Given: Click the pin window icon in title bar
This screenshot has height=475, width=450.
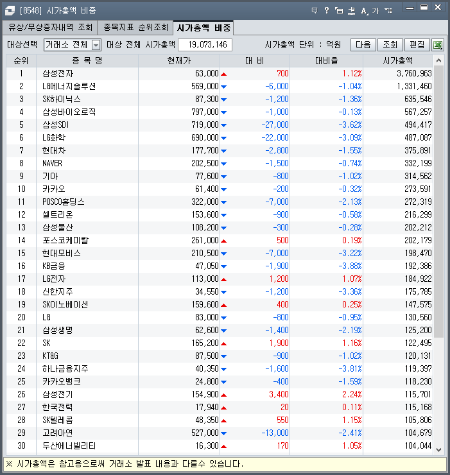Looking at the screenshot, I should pyautogui.click(x=351, y=11).
